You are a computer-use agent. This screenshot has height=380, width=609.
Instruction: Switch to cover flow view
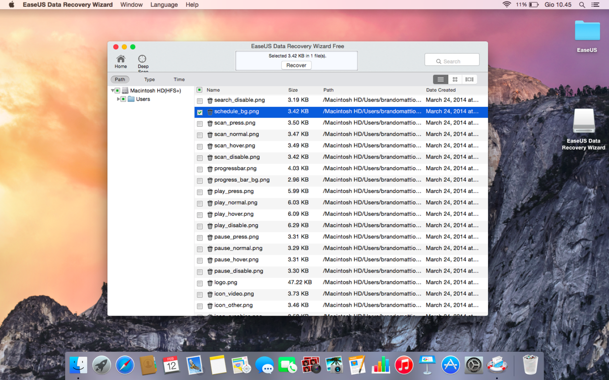pos(469,79)
